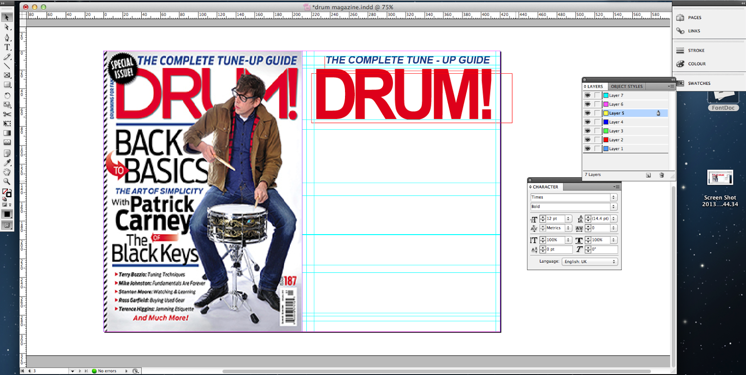Image resolution: width=746 pixels, height=375 pixels.
Task: Click the Layers tab
Action: 594,86
